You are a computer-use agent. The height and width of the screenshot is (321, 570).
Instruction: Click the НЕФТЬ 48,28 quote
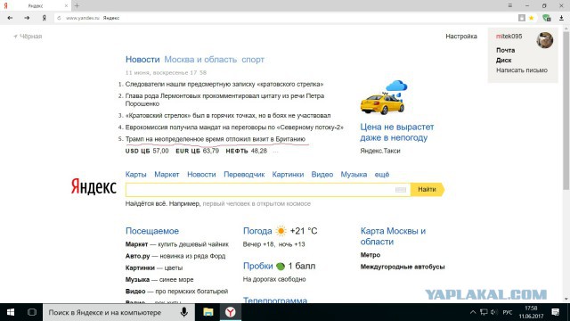tap(247, 151)
